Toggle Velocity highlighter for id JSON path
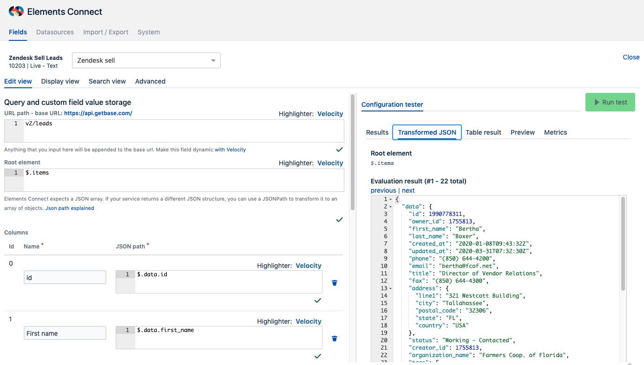This screenshot has width=644, height=365. tap(309, 266)
